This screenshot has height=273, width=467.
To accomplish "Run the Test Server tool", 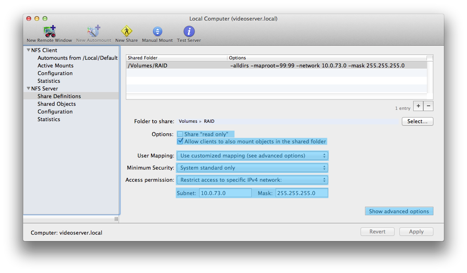I will (x=189, y=34).
